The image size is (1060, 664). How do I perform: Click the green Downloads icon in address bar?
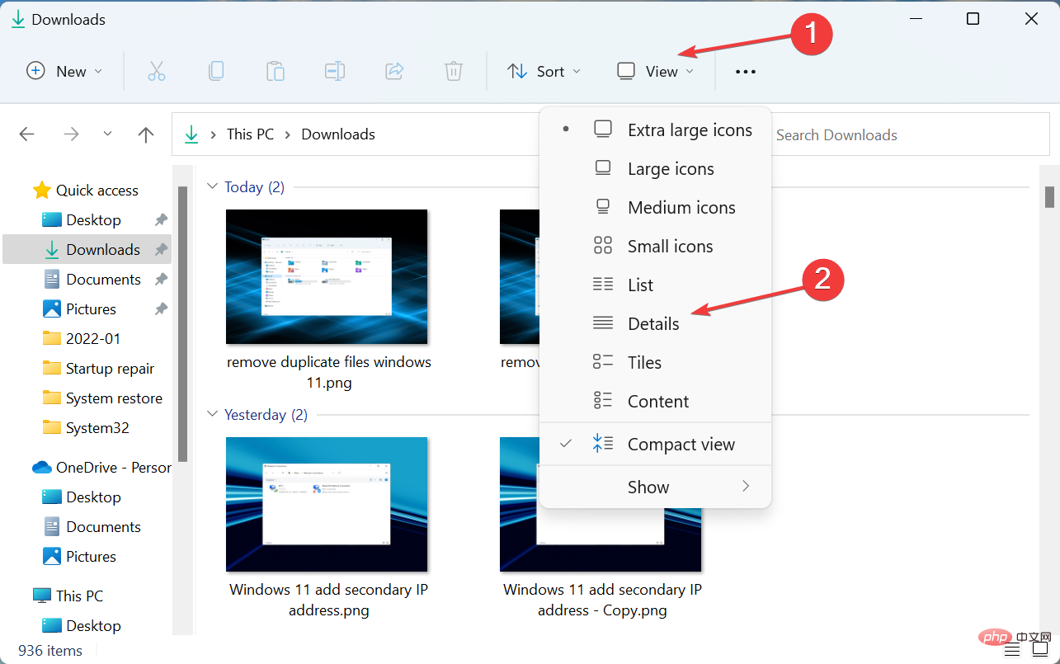click(191, 134)
